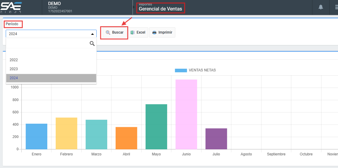The width and height of the screenshot is (338, 168).
Task: Collapse the Período dropdown arrow
Action: click(x=92, y=34)
